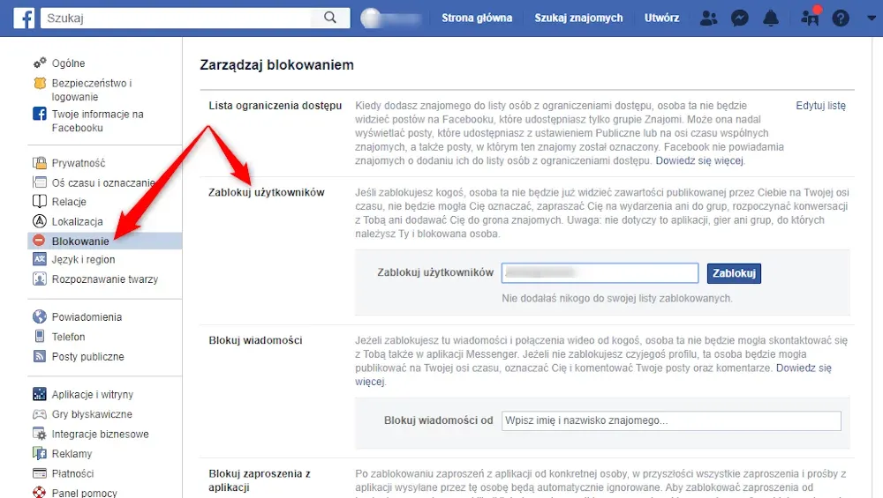Click the red Blokowanie icon
The width and height of the screenshot is (883, 498).
(x=39, y=241)
